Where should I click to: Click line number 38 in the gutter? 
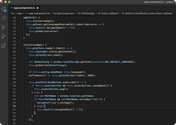click(14, 45)
